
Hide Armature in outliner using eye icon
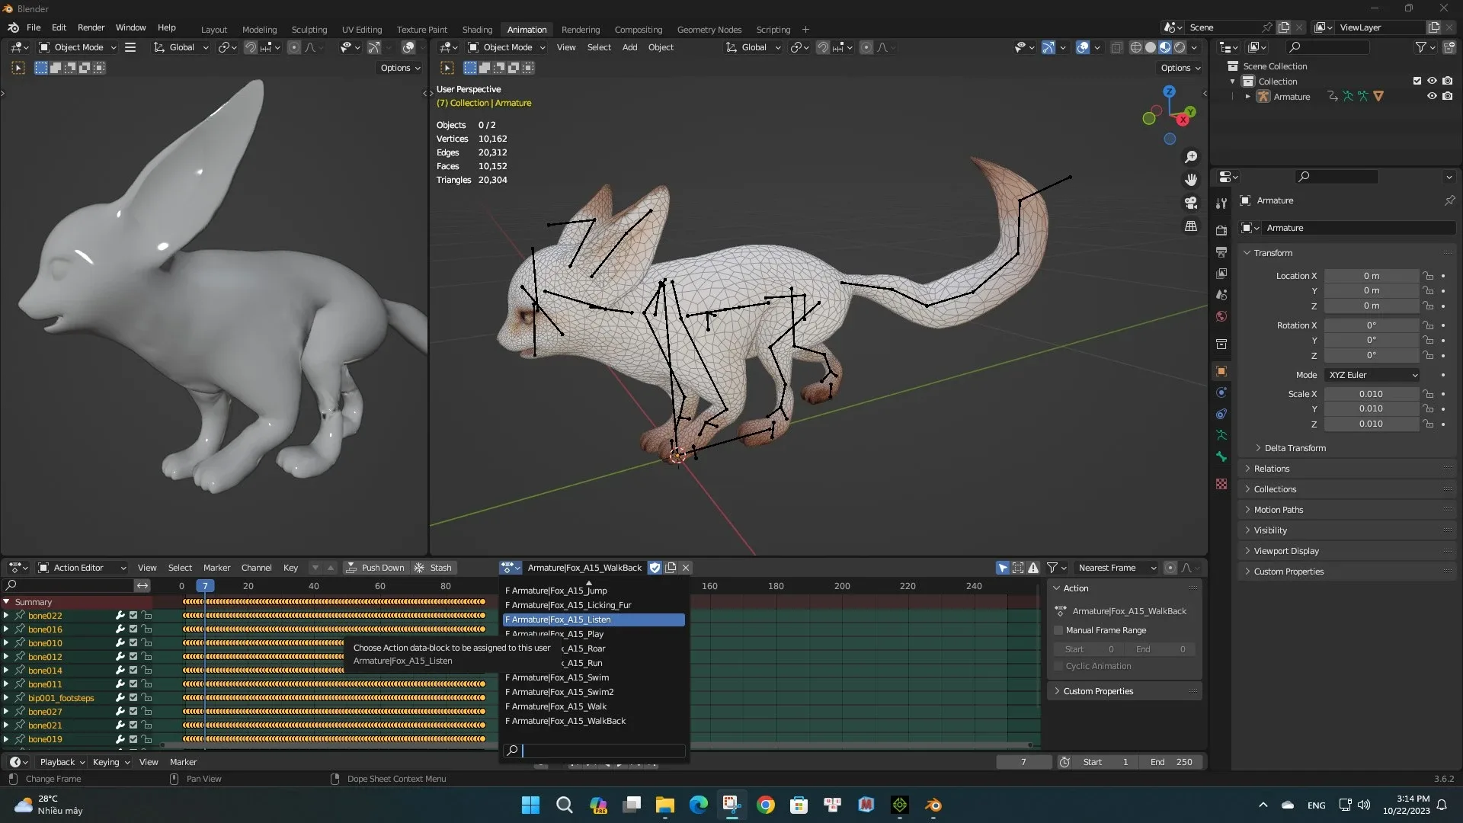click(x=1432, y=97)
